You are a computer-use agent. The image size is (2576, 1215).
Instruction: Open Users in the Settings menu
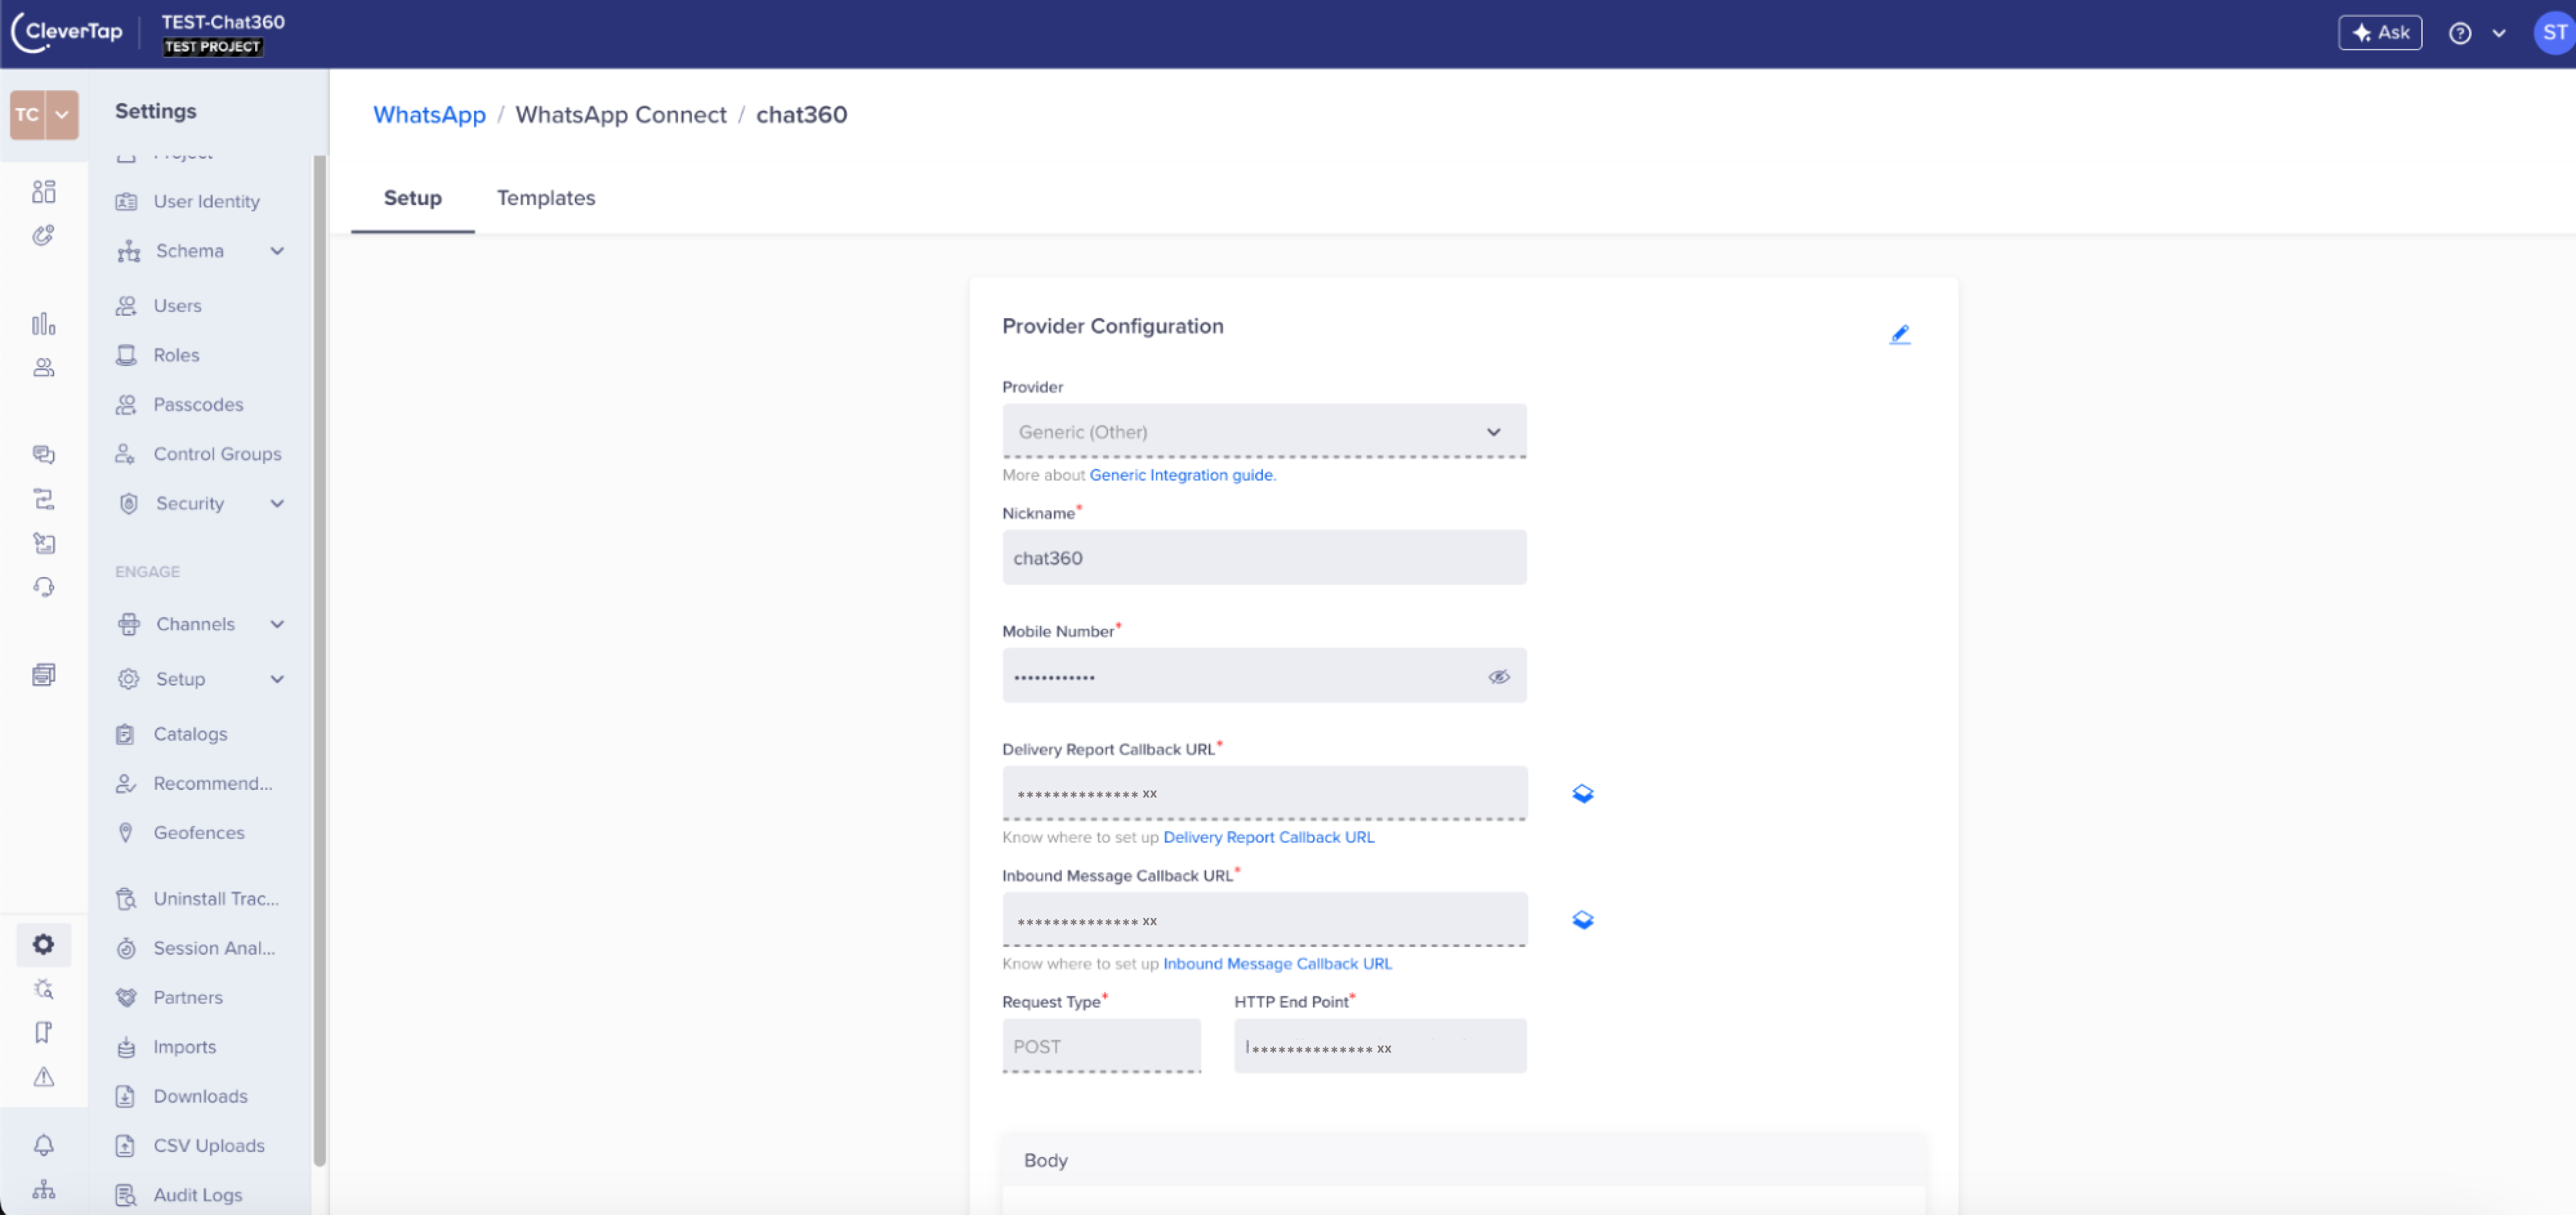pos(177,305)
